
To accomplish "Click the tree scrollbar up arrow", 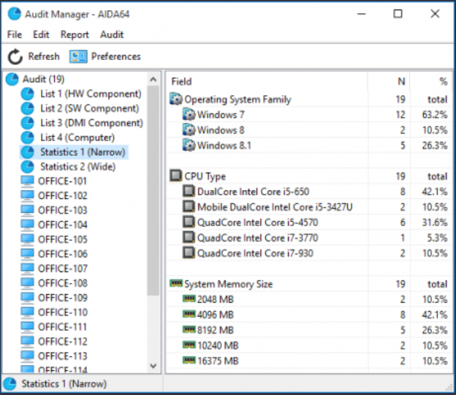I will [153, 79].
